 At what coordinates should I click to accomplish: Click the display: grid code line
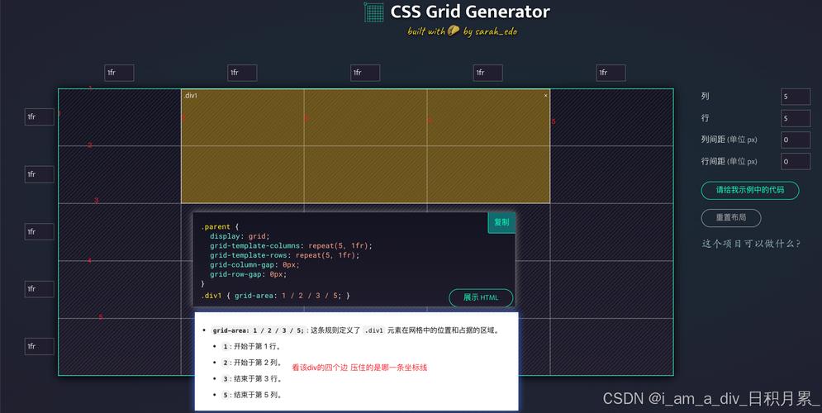coord(240,236)
